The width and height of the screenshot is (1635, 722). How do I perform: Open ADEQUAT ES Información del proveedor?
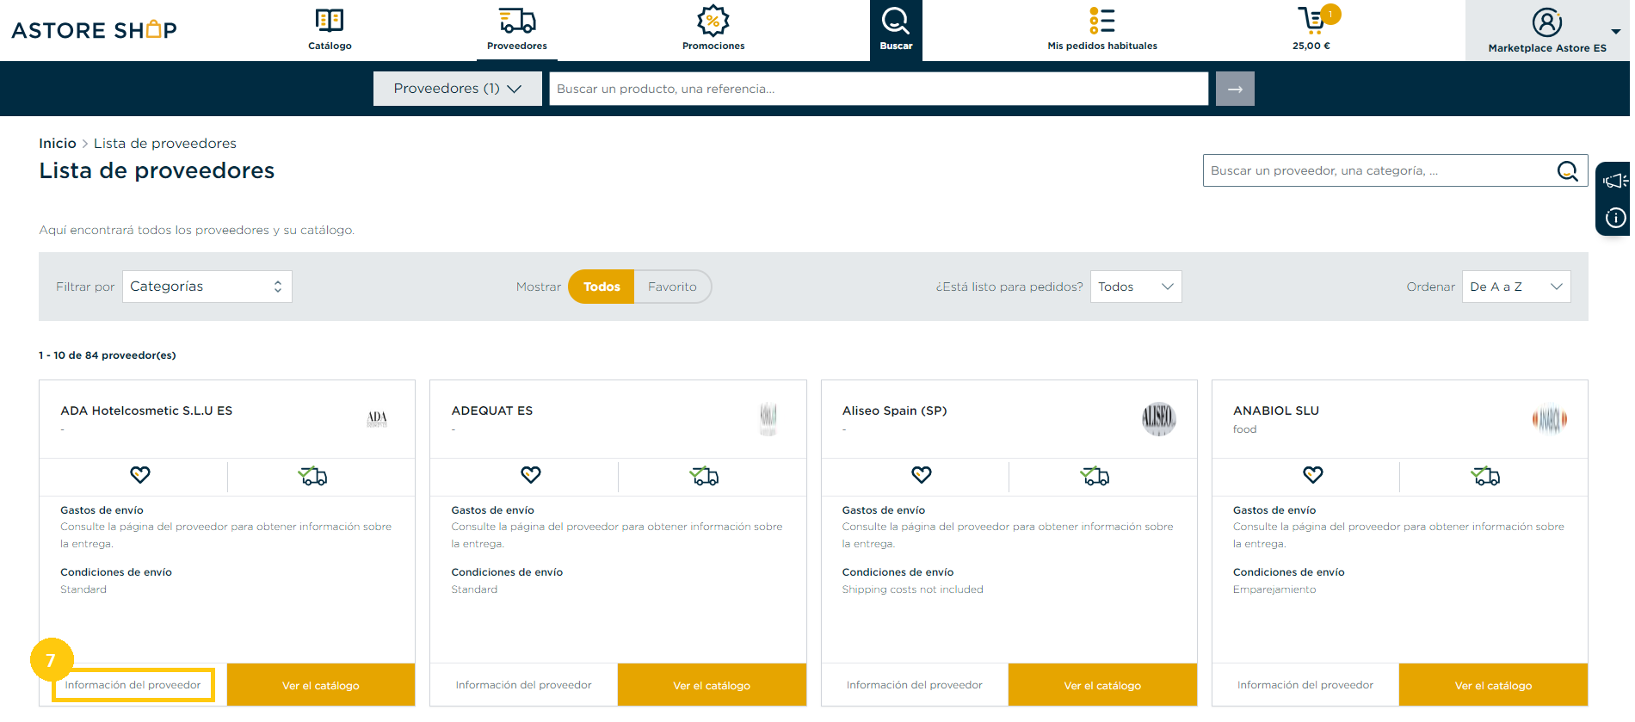pos(524,685)
